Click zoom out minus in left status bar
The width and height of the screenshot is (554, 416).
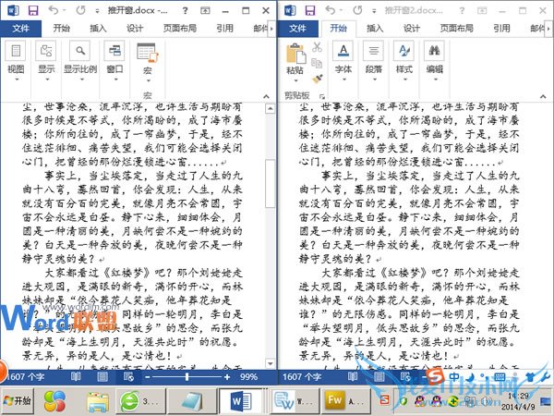(148, 377)
